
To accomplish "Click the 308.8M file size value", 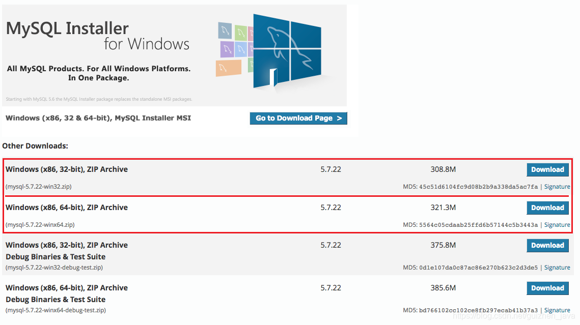I will pyautogui.click(x=443, y=169).
